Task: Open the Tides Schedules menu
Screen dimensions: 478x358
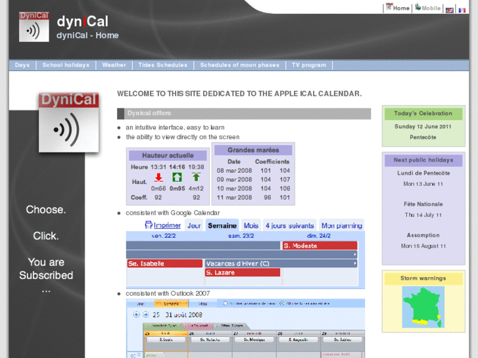Action: click(x=163, y=65)
